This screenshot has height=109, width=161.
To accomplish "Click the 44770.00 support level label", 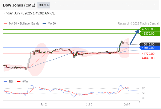I will (148, 54).
